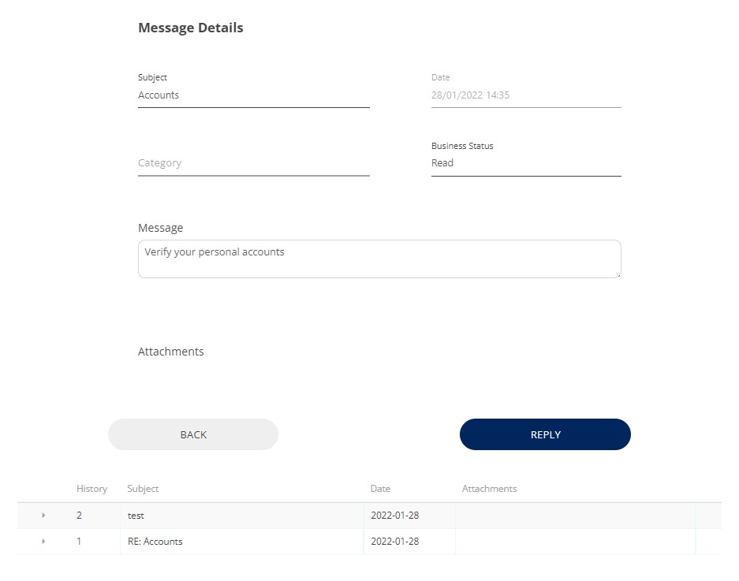Viewport: 739px width, 581px height.
Task: Select the 'RE: Accounts' subject cell
Action: click(x=155, y=542)
